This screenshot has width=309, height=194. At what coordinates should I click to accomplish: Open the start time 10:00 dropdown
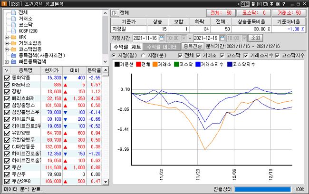pyautogui.click(x=183, y=38)
